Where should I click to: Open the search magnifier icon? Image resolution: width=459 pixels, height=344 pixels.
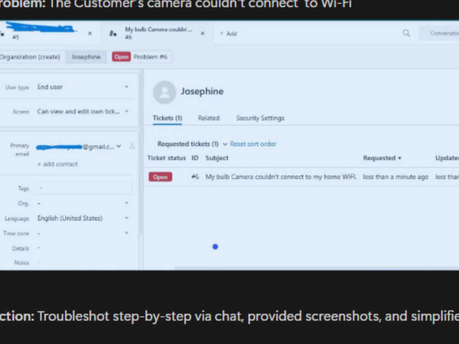point(406,33)
